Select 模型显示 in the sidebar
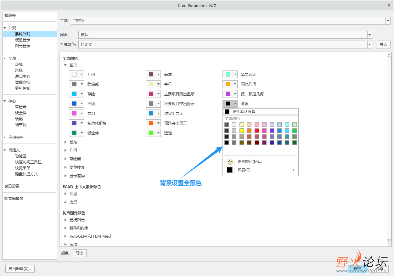 pos(23,40)
